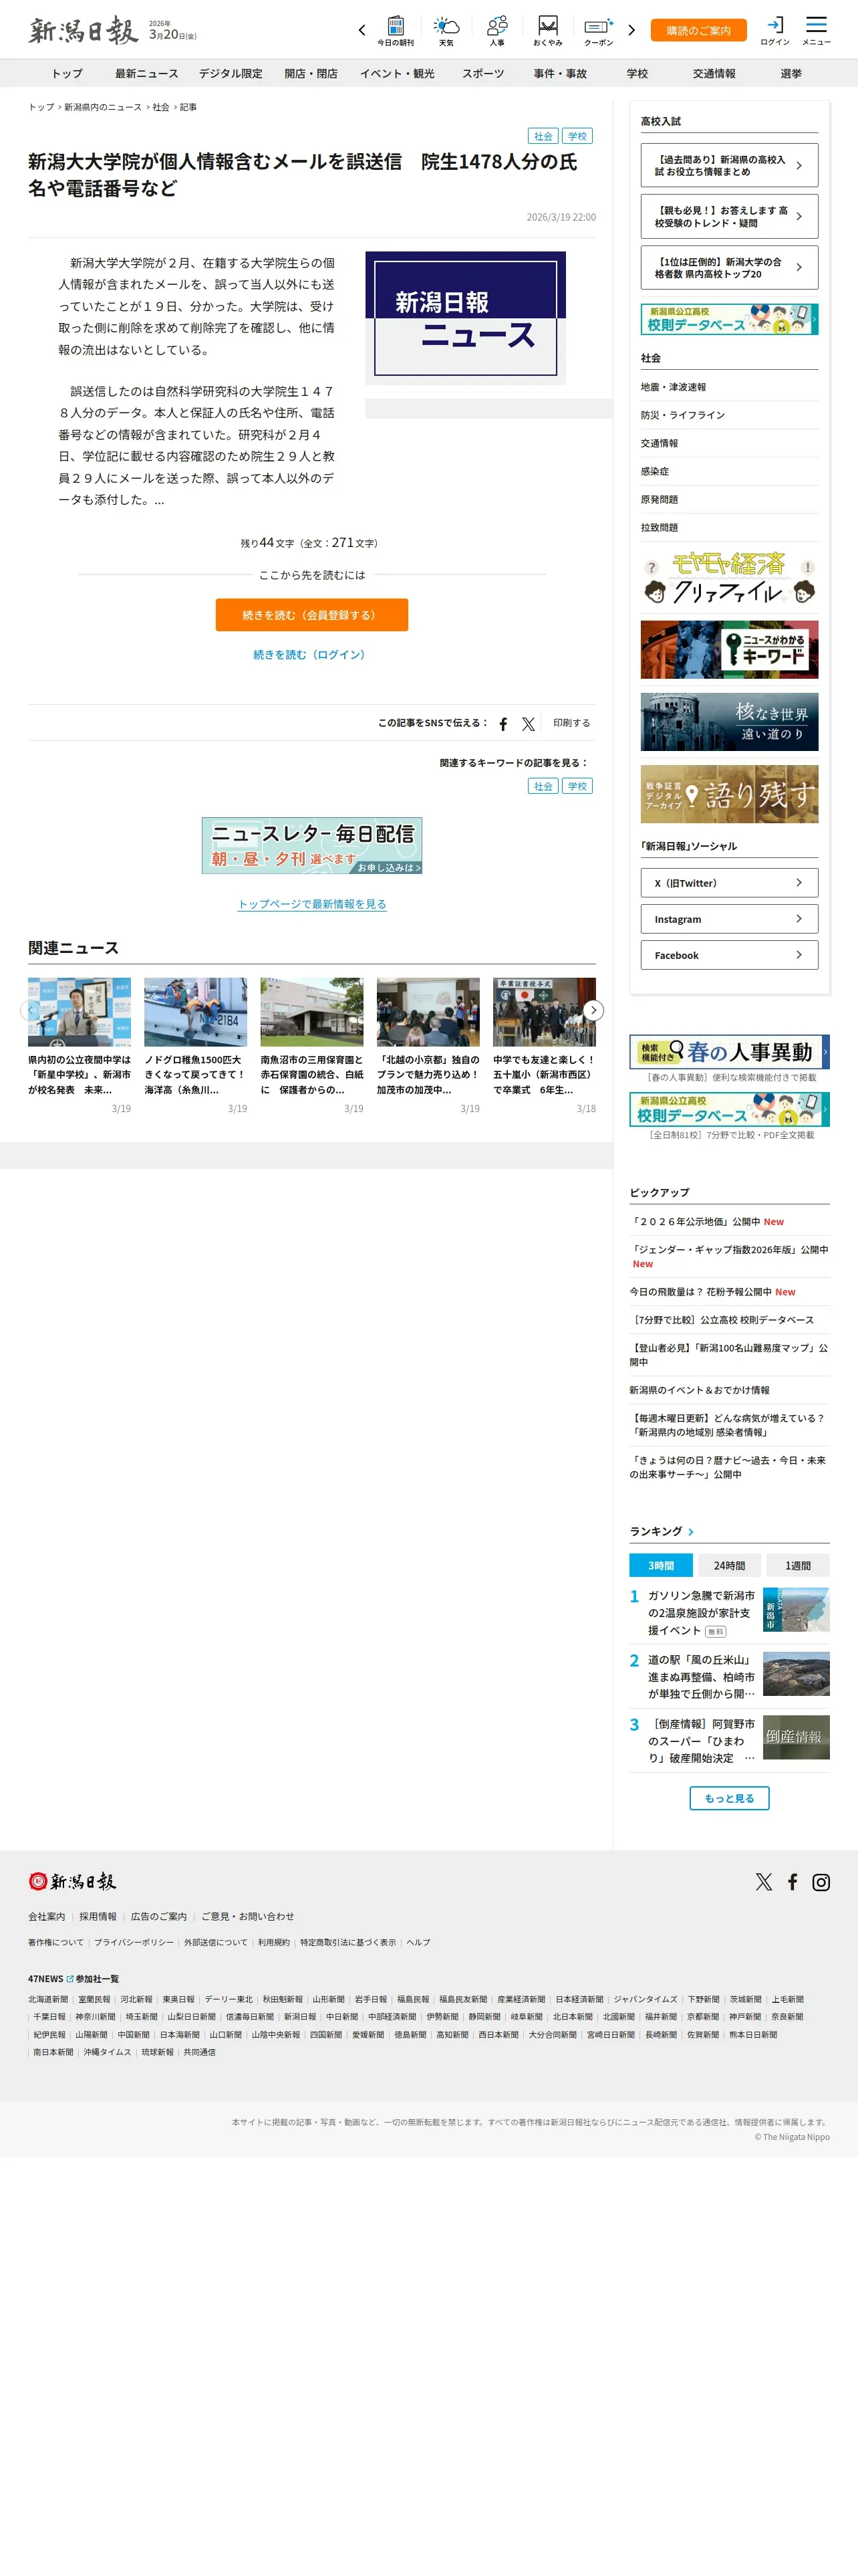858x2576 pixels.
Task: Click the ニュースレター毎日配信 banner
Action: coord(311,845)
